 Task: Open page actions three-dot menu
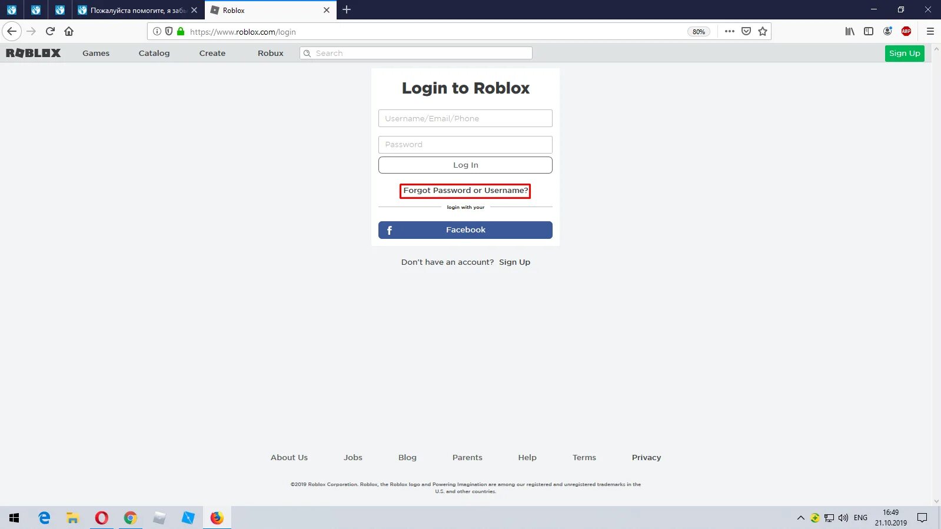(x=730, y=31)
